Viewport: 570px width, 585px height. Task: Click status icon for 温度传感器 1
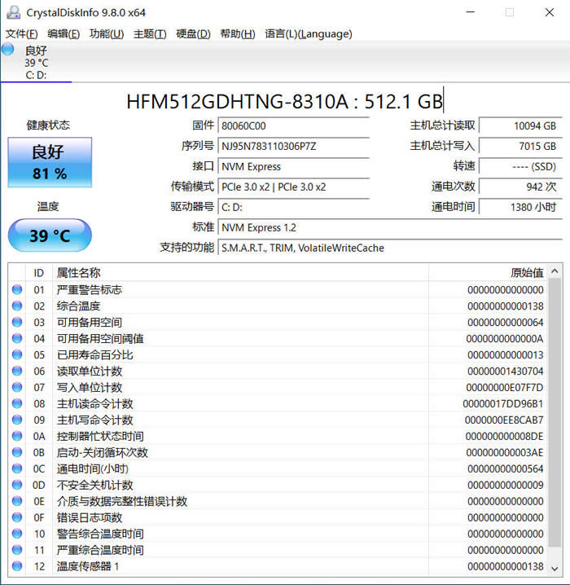[x=17, y=566]
